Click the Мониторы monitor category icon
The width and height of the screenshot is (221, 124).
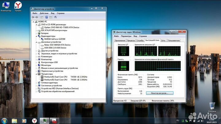pos(39,65)
